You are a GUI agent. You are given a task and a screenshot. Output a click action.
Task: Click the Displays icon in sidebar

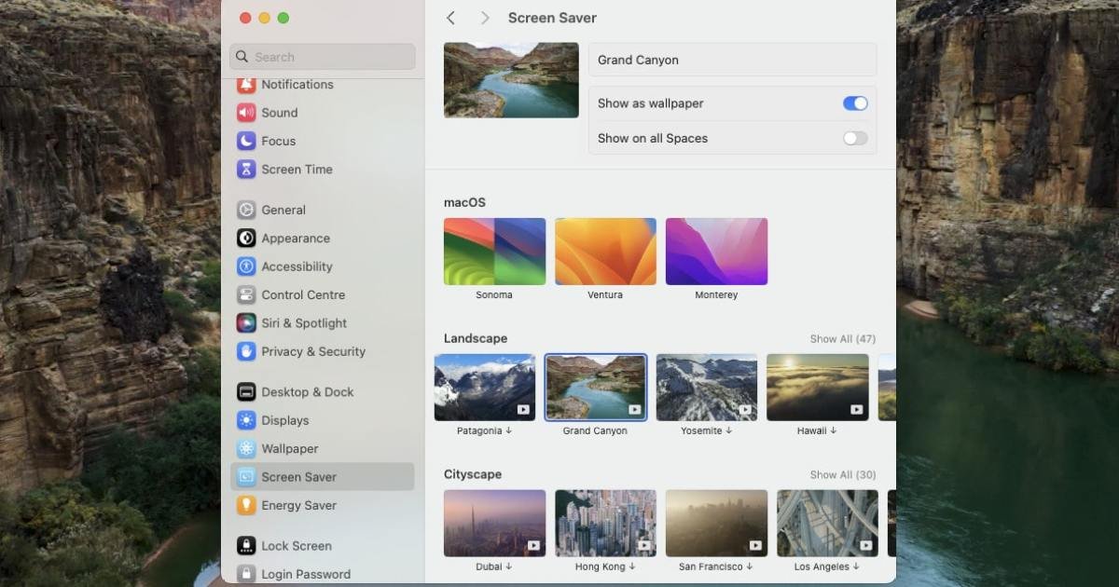(245, 420)
